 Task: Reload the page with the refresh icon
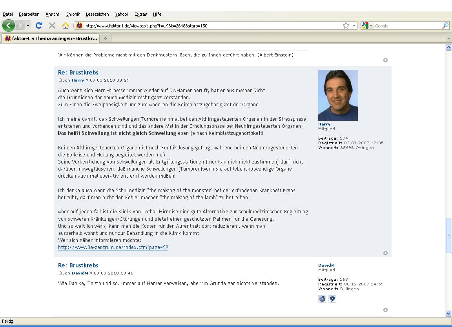tap(38, 25)
